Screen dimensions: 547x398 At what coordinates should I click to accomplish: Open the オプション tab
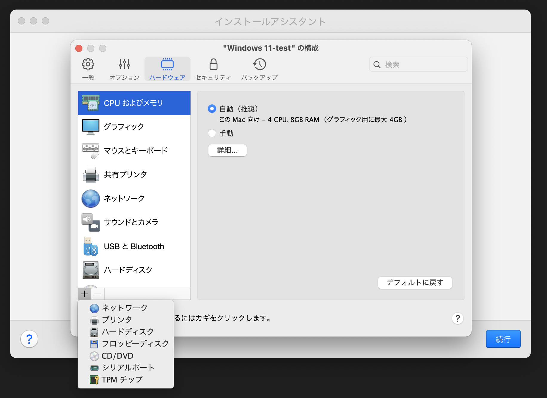click(124, 69)
